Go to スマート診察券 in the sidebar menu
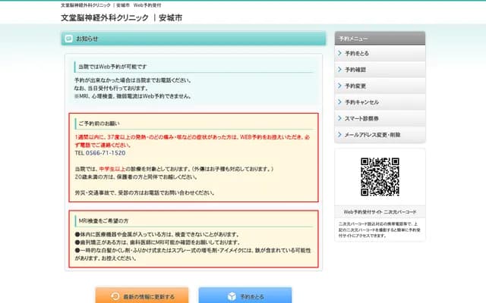 362,118
